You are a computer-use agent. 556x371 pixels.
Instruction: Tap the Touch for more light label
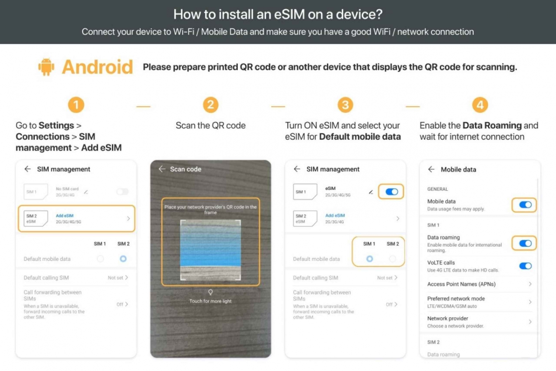211,301
